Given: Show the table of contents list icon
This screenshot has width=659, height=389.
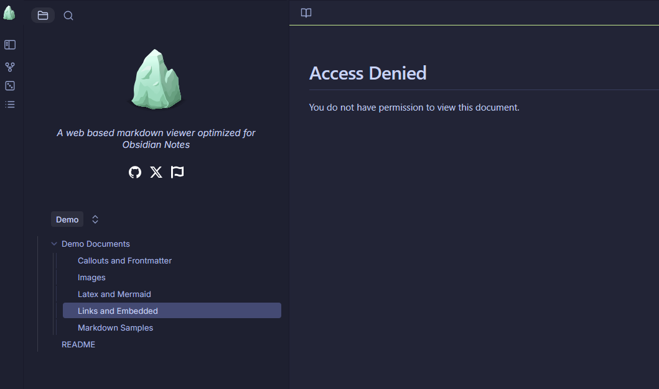Looking at the screenshot, I should tap(10, 104).
